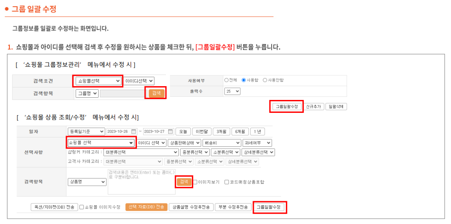Image resolution: width=451 pixels, height=224 pixels.
Task: Open the start date calendar icon
Action: [133, 132]
